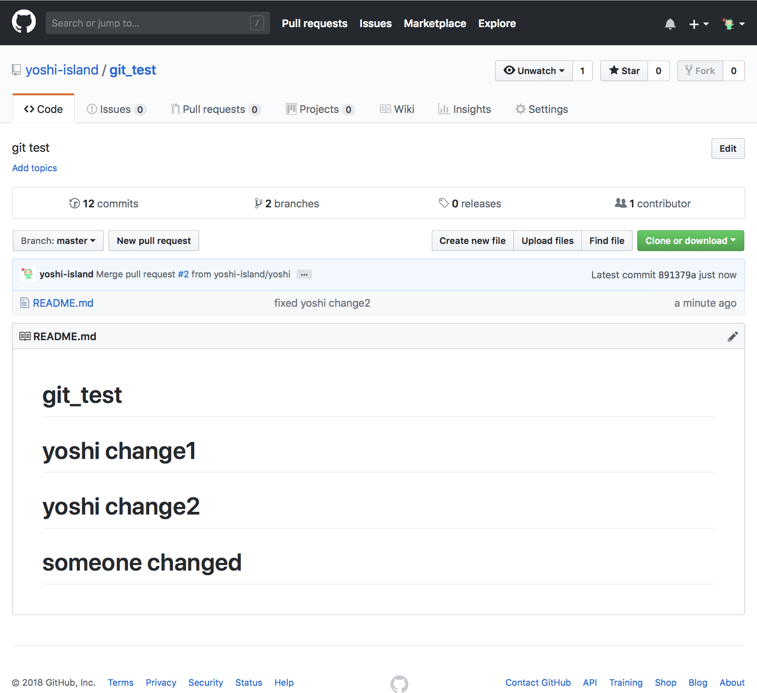Image resolution: width=757 pixels, height=693 pixels.
Task: Expand the Unwatch dropdown
Action: pos(534,71)
